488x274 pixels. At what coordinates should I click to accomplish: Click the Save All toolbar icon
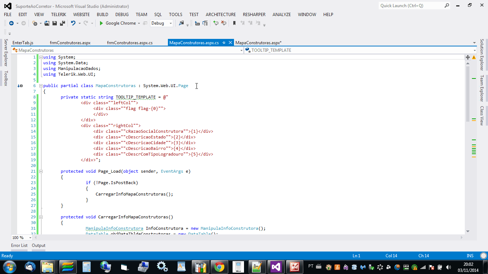click(x=62, y=23)
